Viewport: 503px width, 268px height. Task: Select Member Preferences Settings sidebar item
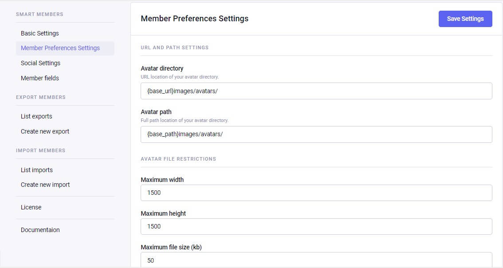[x=60, y=48]
